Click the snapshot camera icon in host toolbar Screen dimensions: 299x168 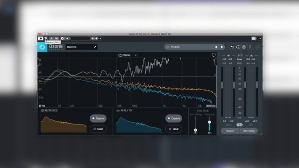(254, 38)
